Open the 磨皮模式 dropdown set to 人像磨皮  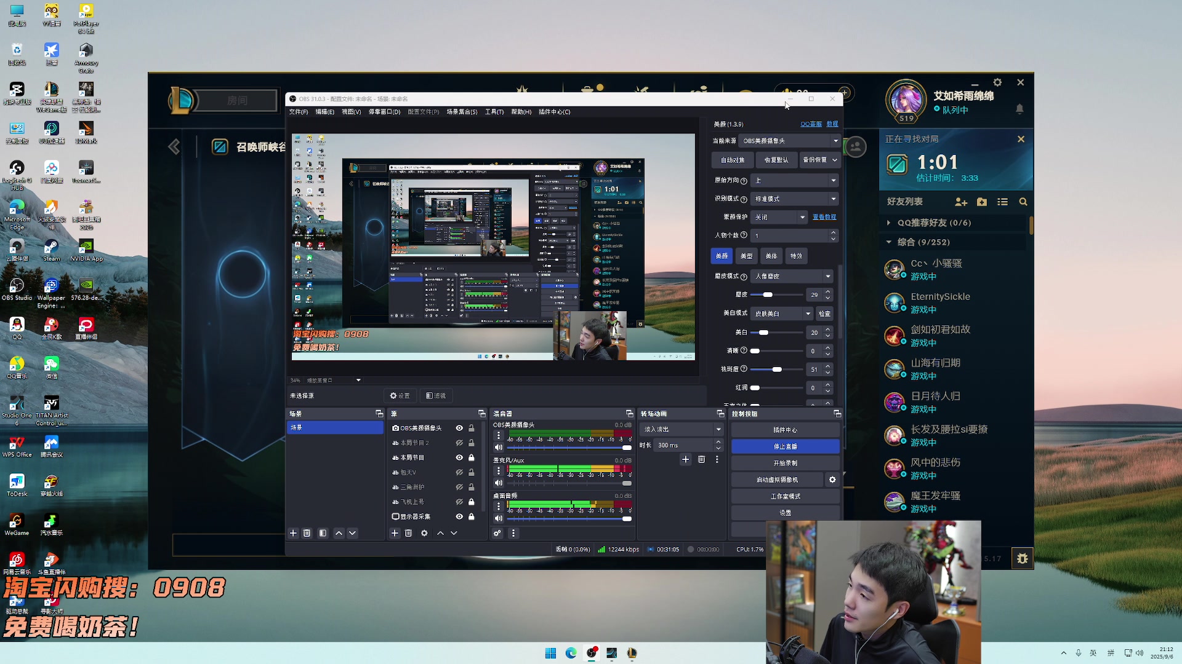(x=792, y=276)
